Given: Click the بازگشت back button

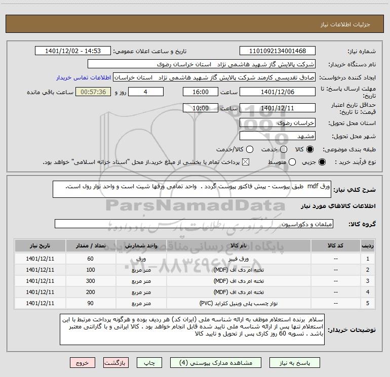Looking at the screenshot, I should point(116,363).
